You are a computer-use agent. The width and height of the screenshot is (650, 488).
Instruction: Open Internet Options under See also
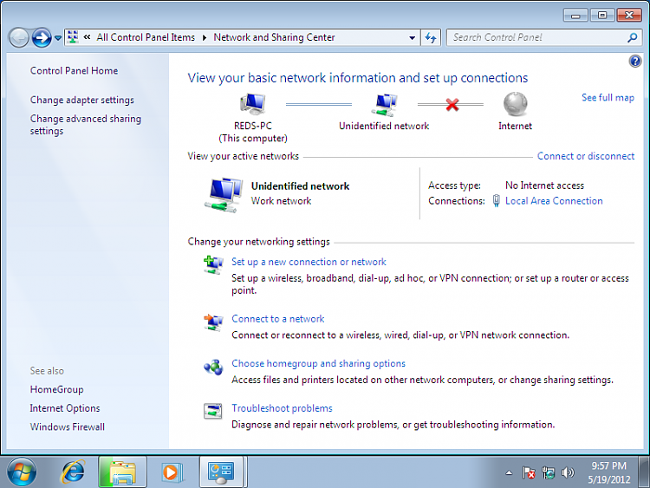[x=65, y=408]
